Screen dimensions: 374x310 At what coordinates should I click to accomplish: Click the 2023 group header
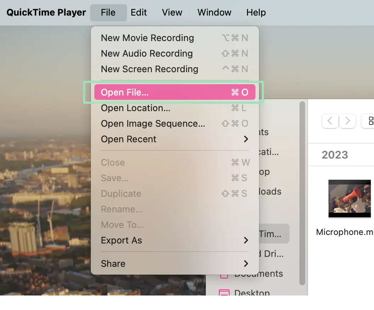click(x=335, y=155)
